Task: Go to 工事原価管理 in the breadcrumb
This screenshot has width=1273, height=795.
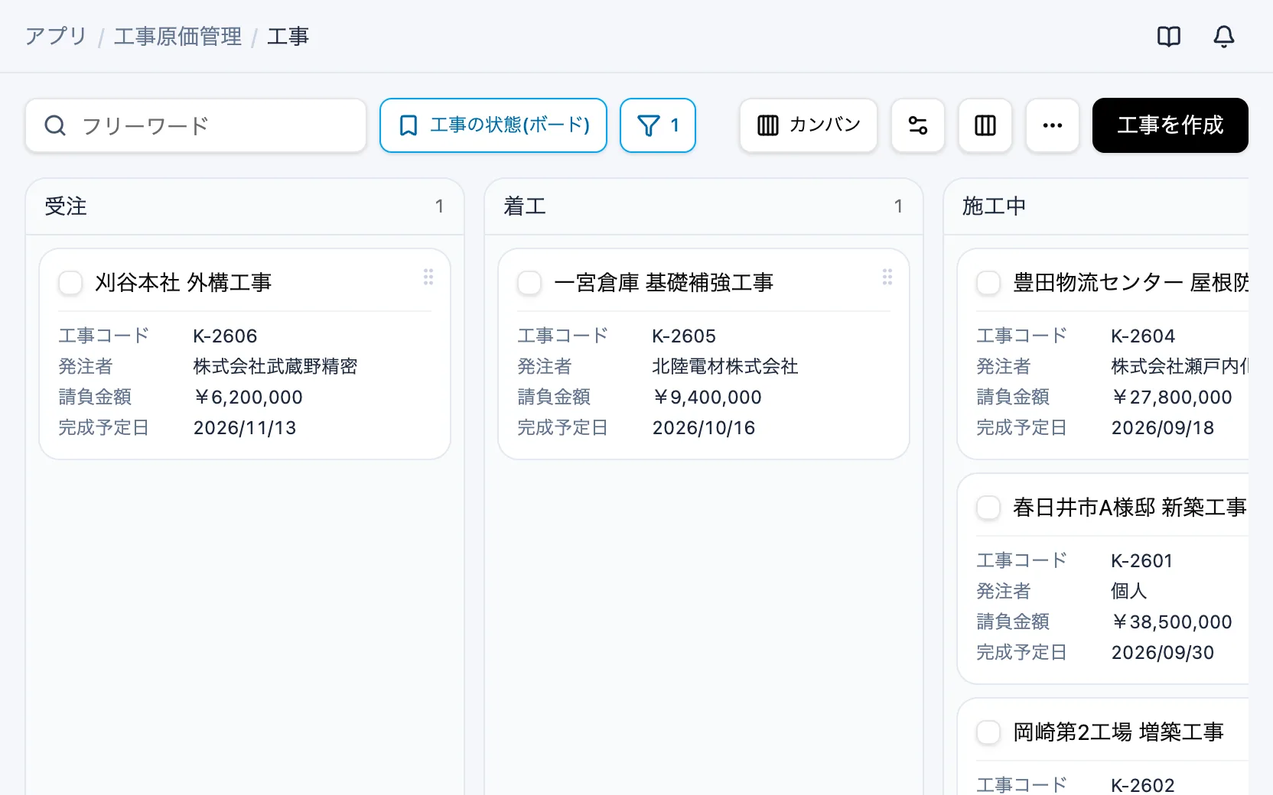Action: (177, 36)
